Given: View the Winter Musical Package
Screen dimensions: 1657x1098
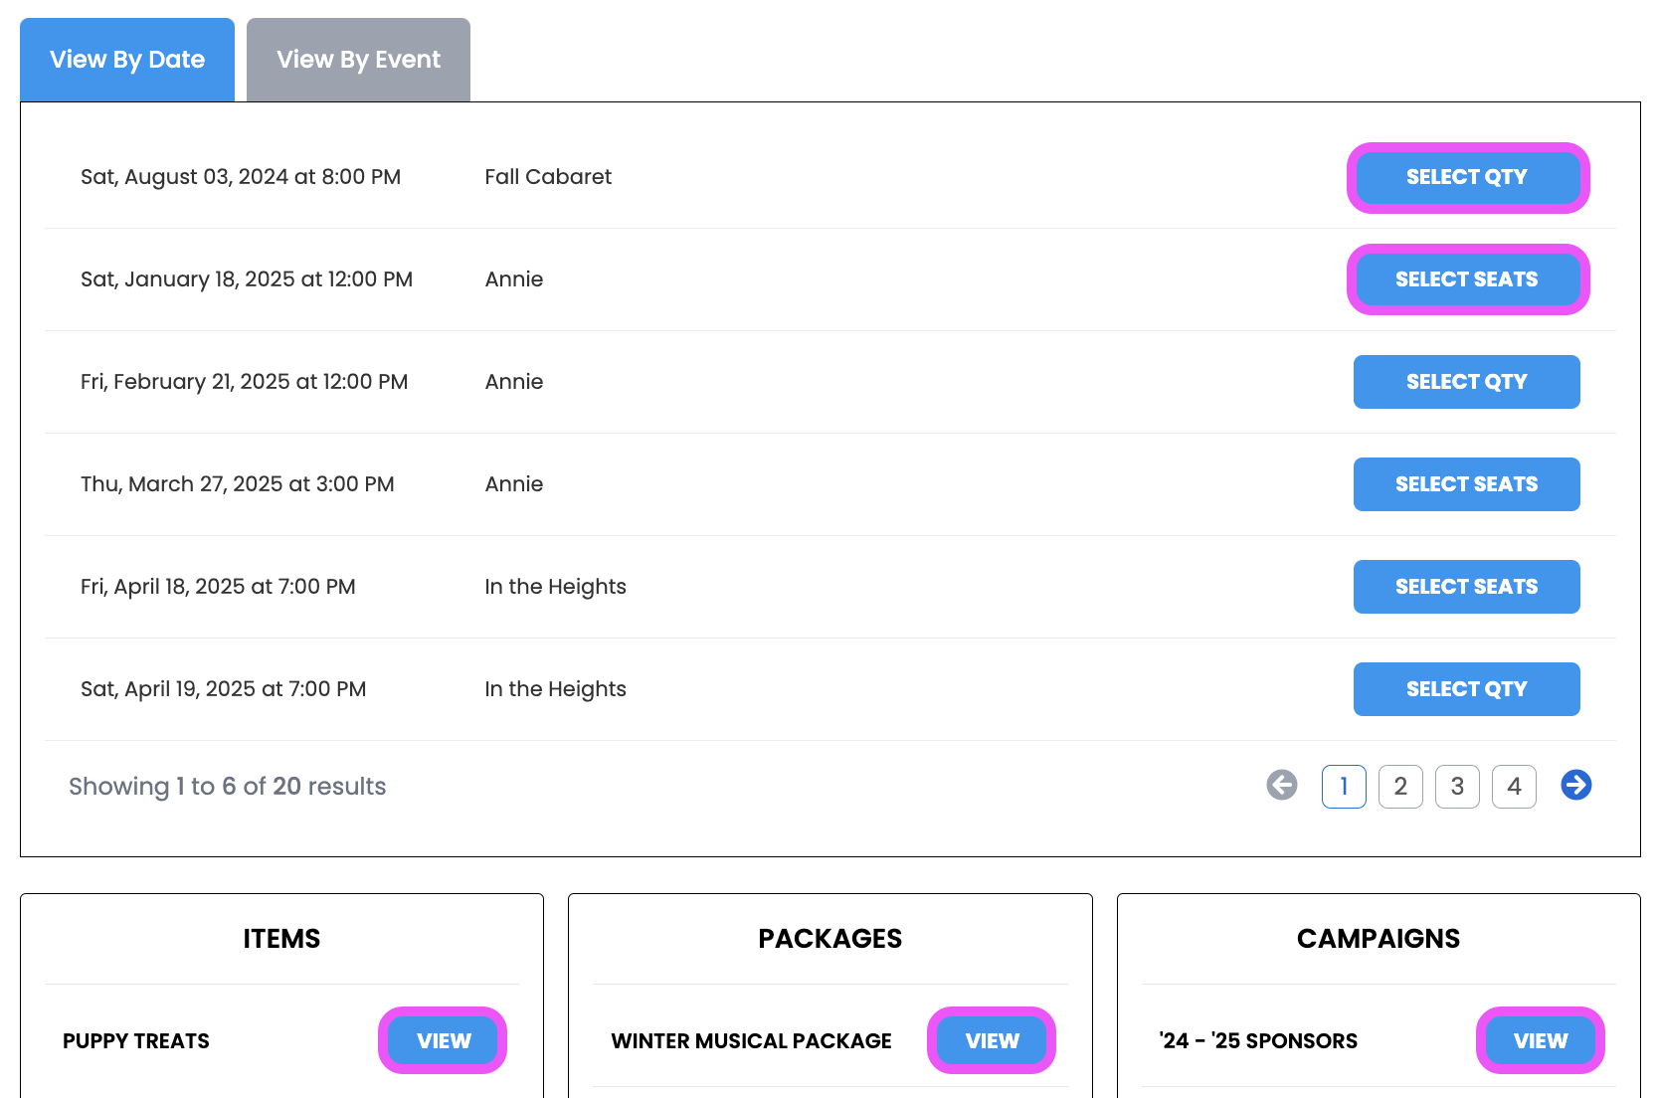Looking at the screenshot, I should [992, 1040].
